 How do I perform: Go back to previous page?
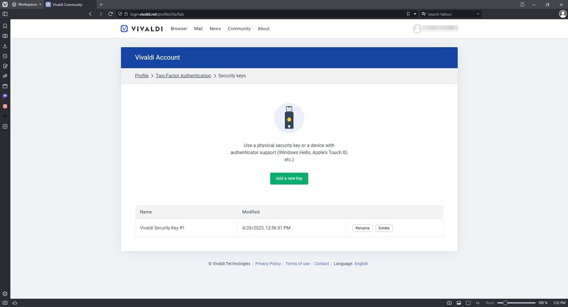[x=90, y=14]
